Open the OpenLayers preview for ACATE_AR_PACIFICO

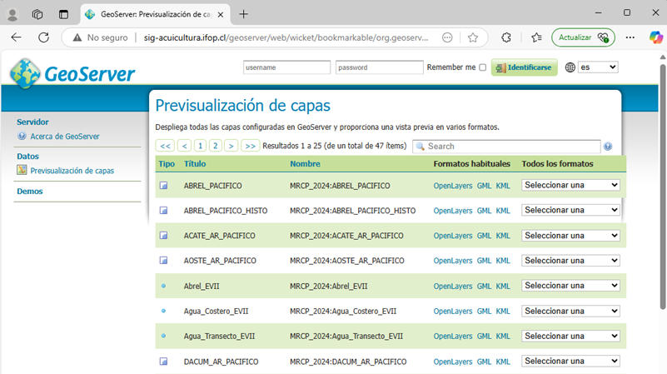(x=452, y=236)
